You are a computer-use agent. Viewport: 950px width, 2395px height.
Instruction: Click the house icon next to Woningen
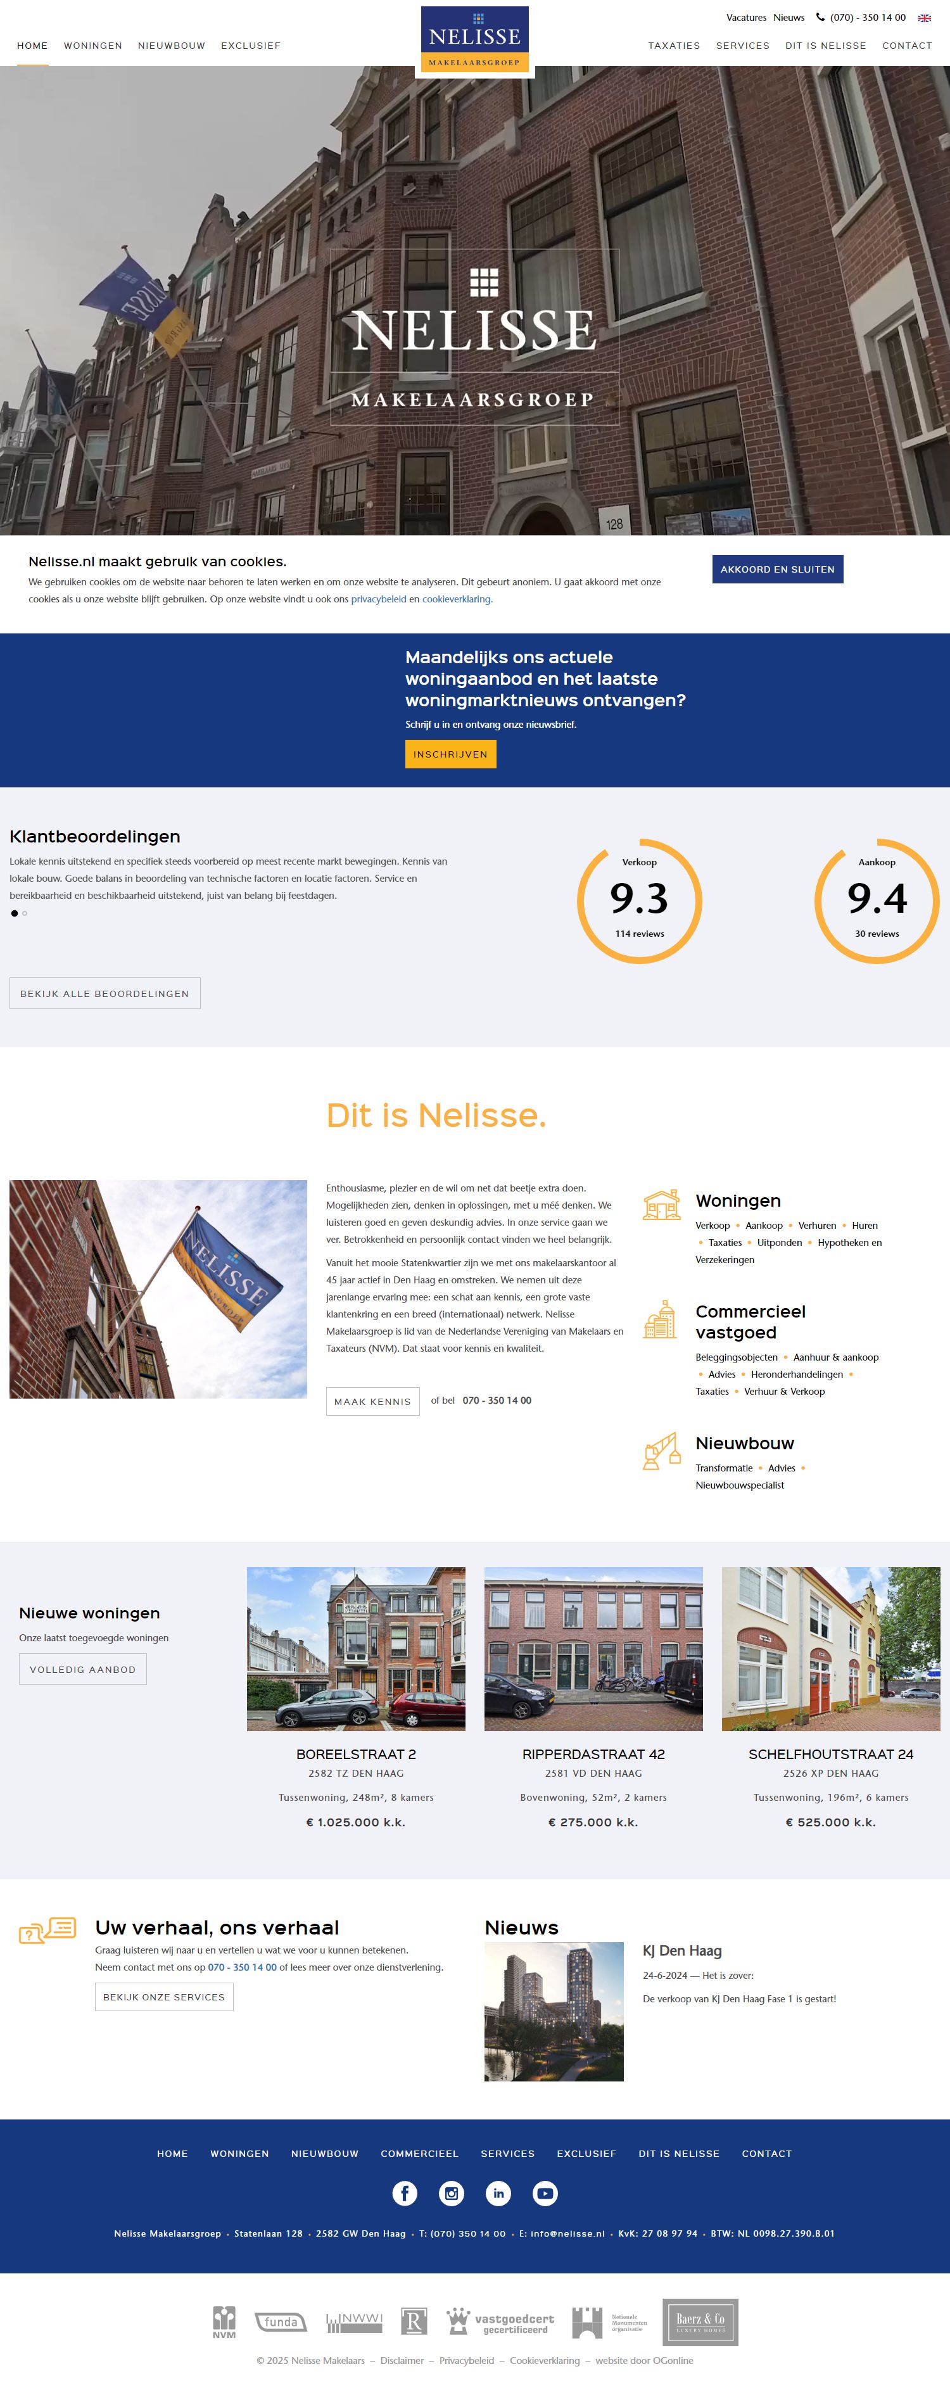(x=661, y=1205)
